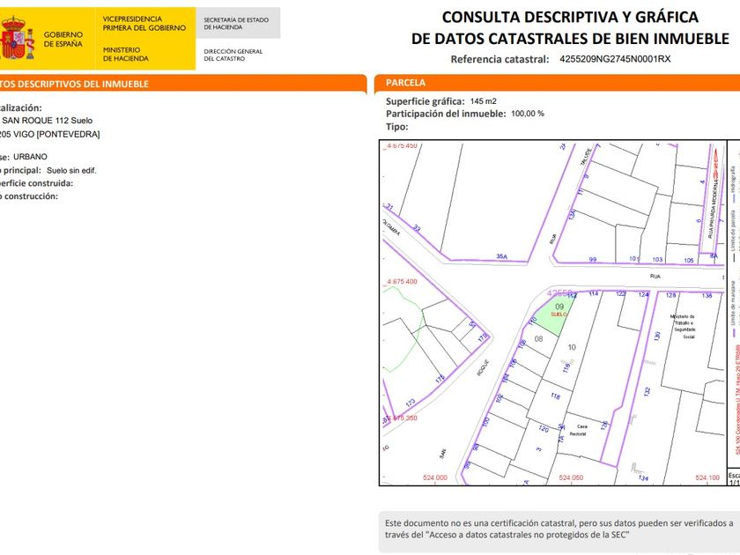Click the orange "PARCELA" section header
The image size is (740, 555).
coord(405,83)
